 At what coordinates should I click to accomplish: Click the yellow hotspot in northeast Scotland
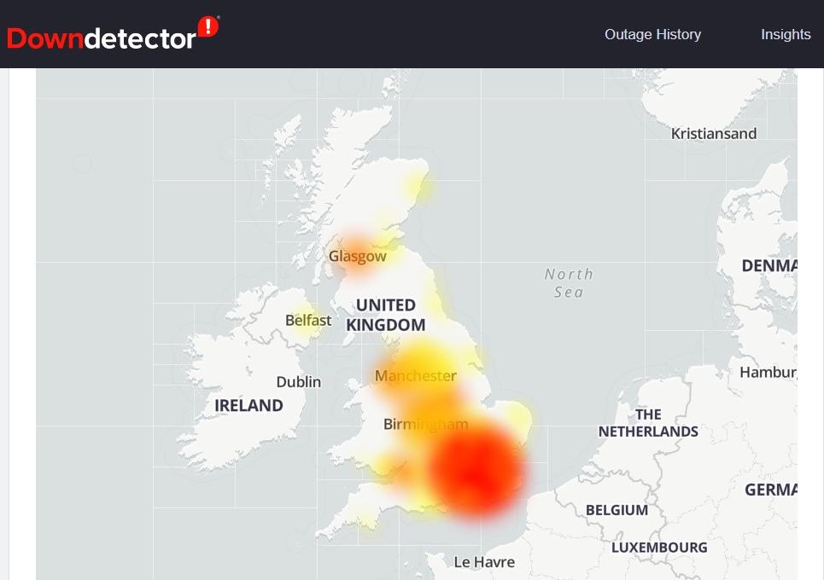pyautogui.click(x=416, y=185)
